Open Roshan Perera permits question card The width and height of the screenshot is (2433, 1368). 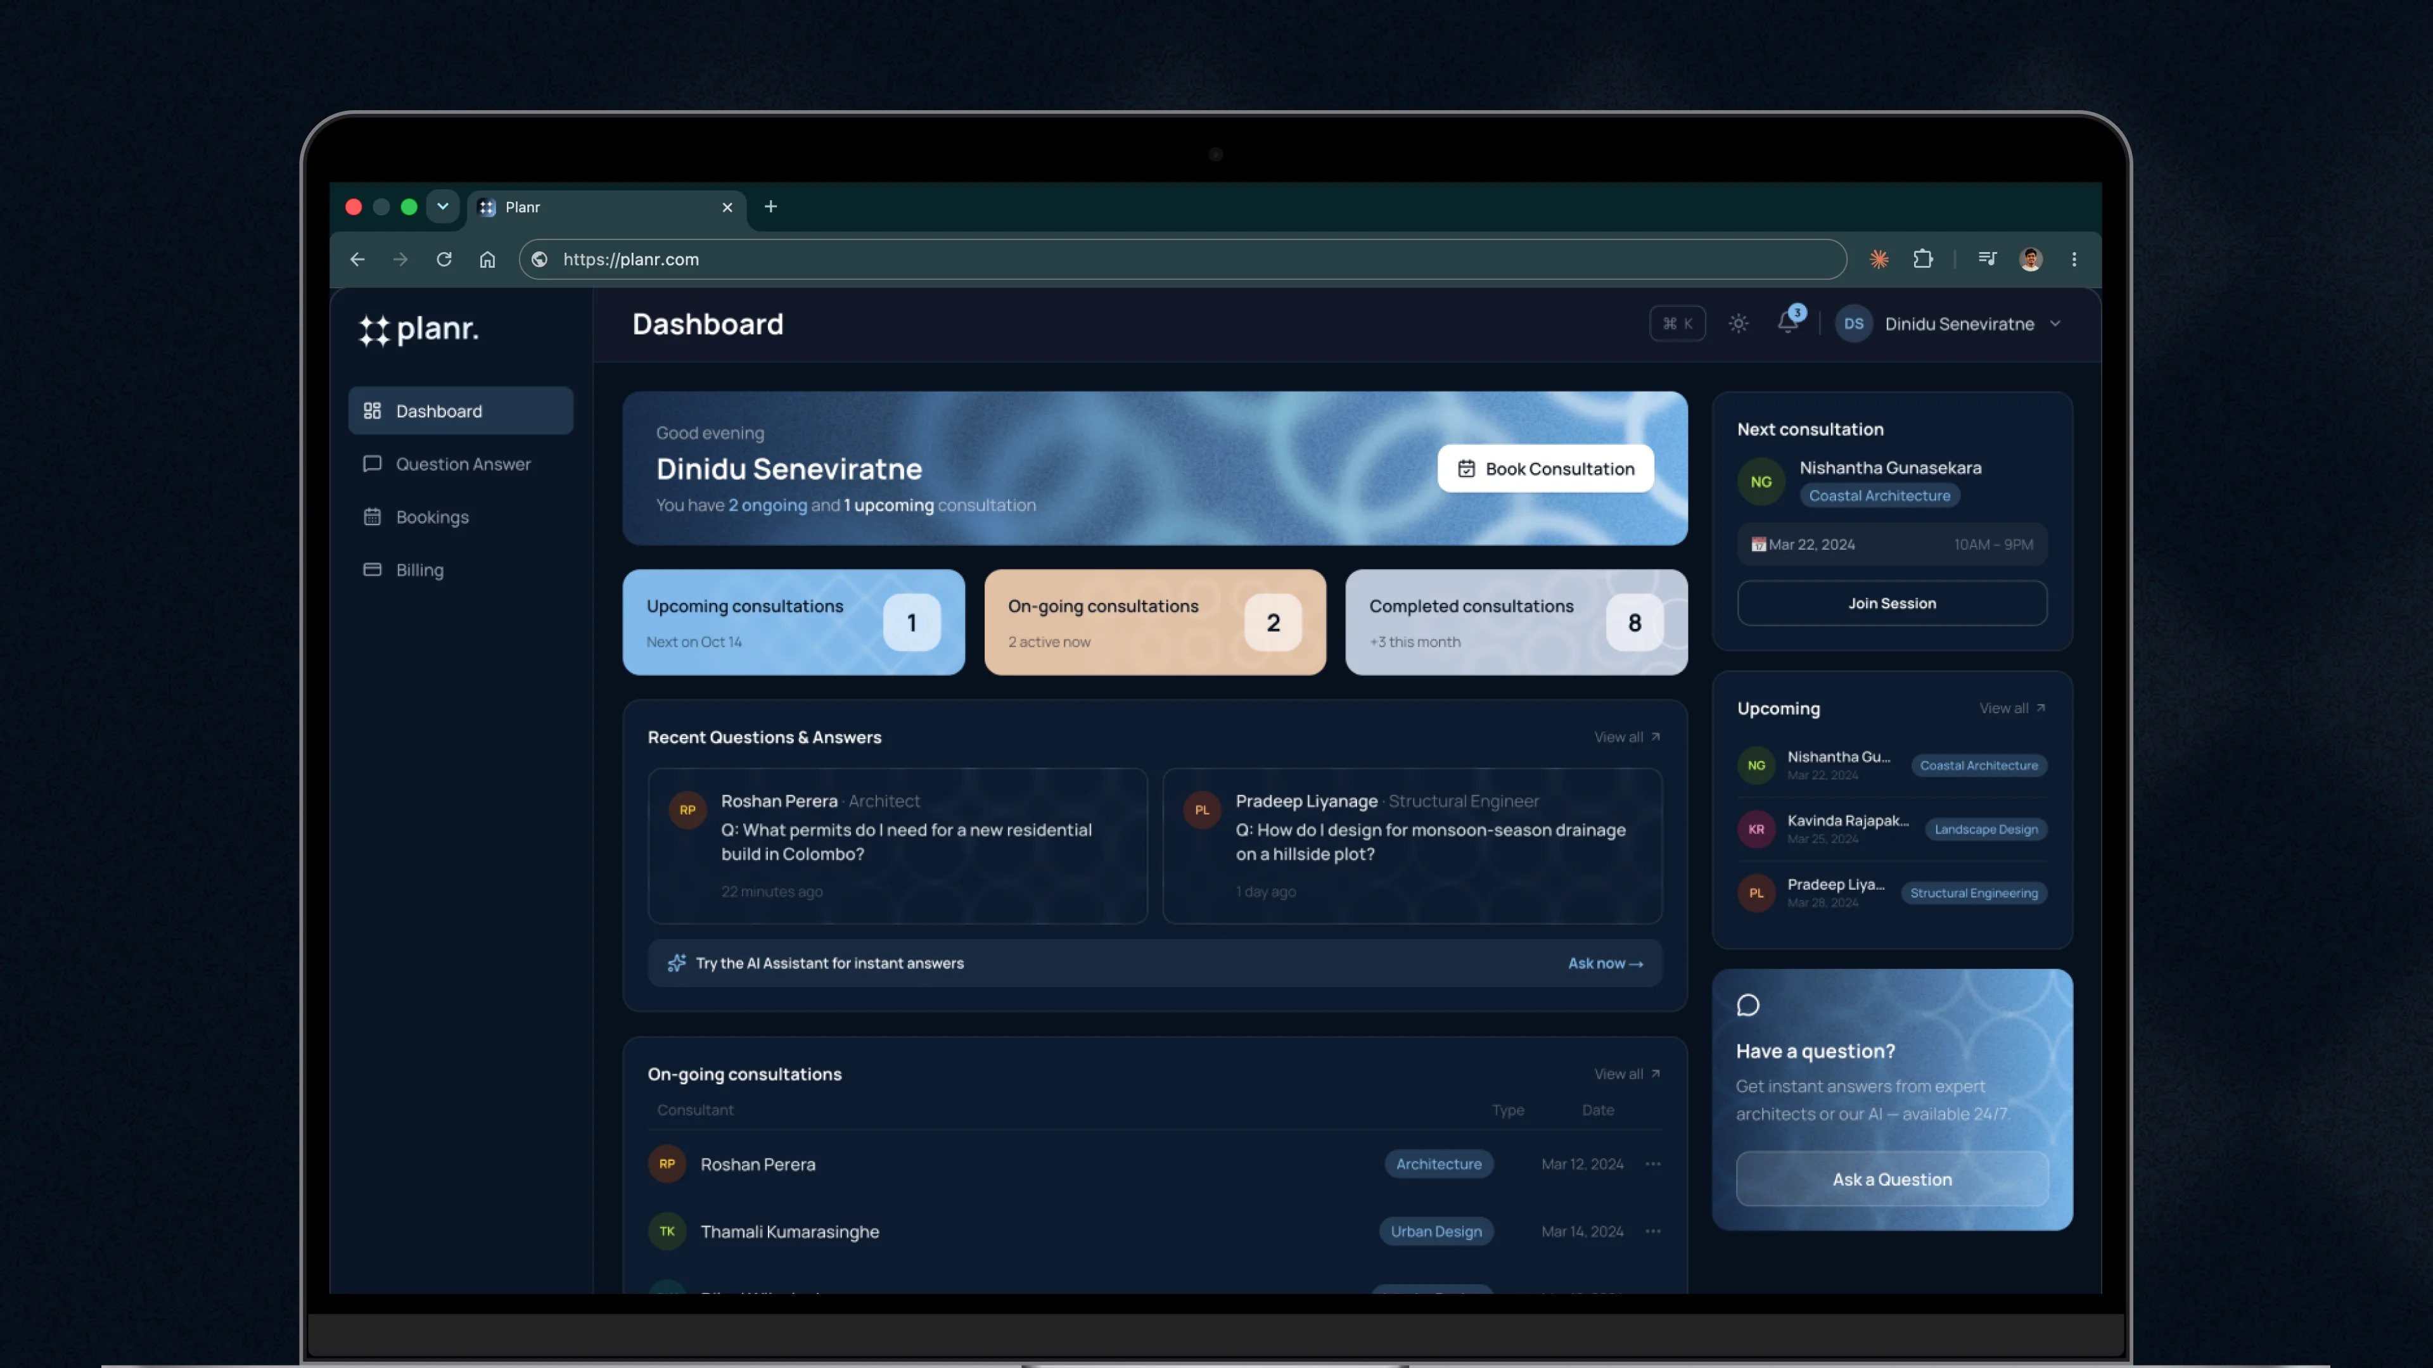(x=897, y=846)
